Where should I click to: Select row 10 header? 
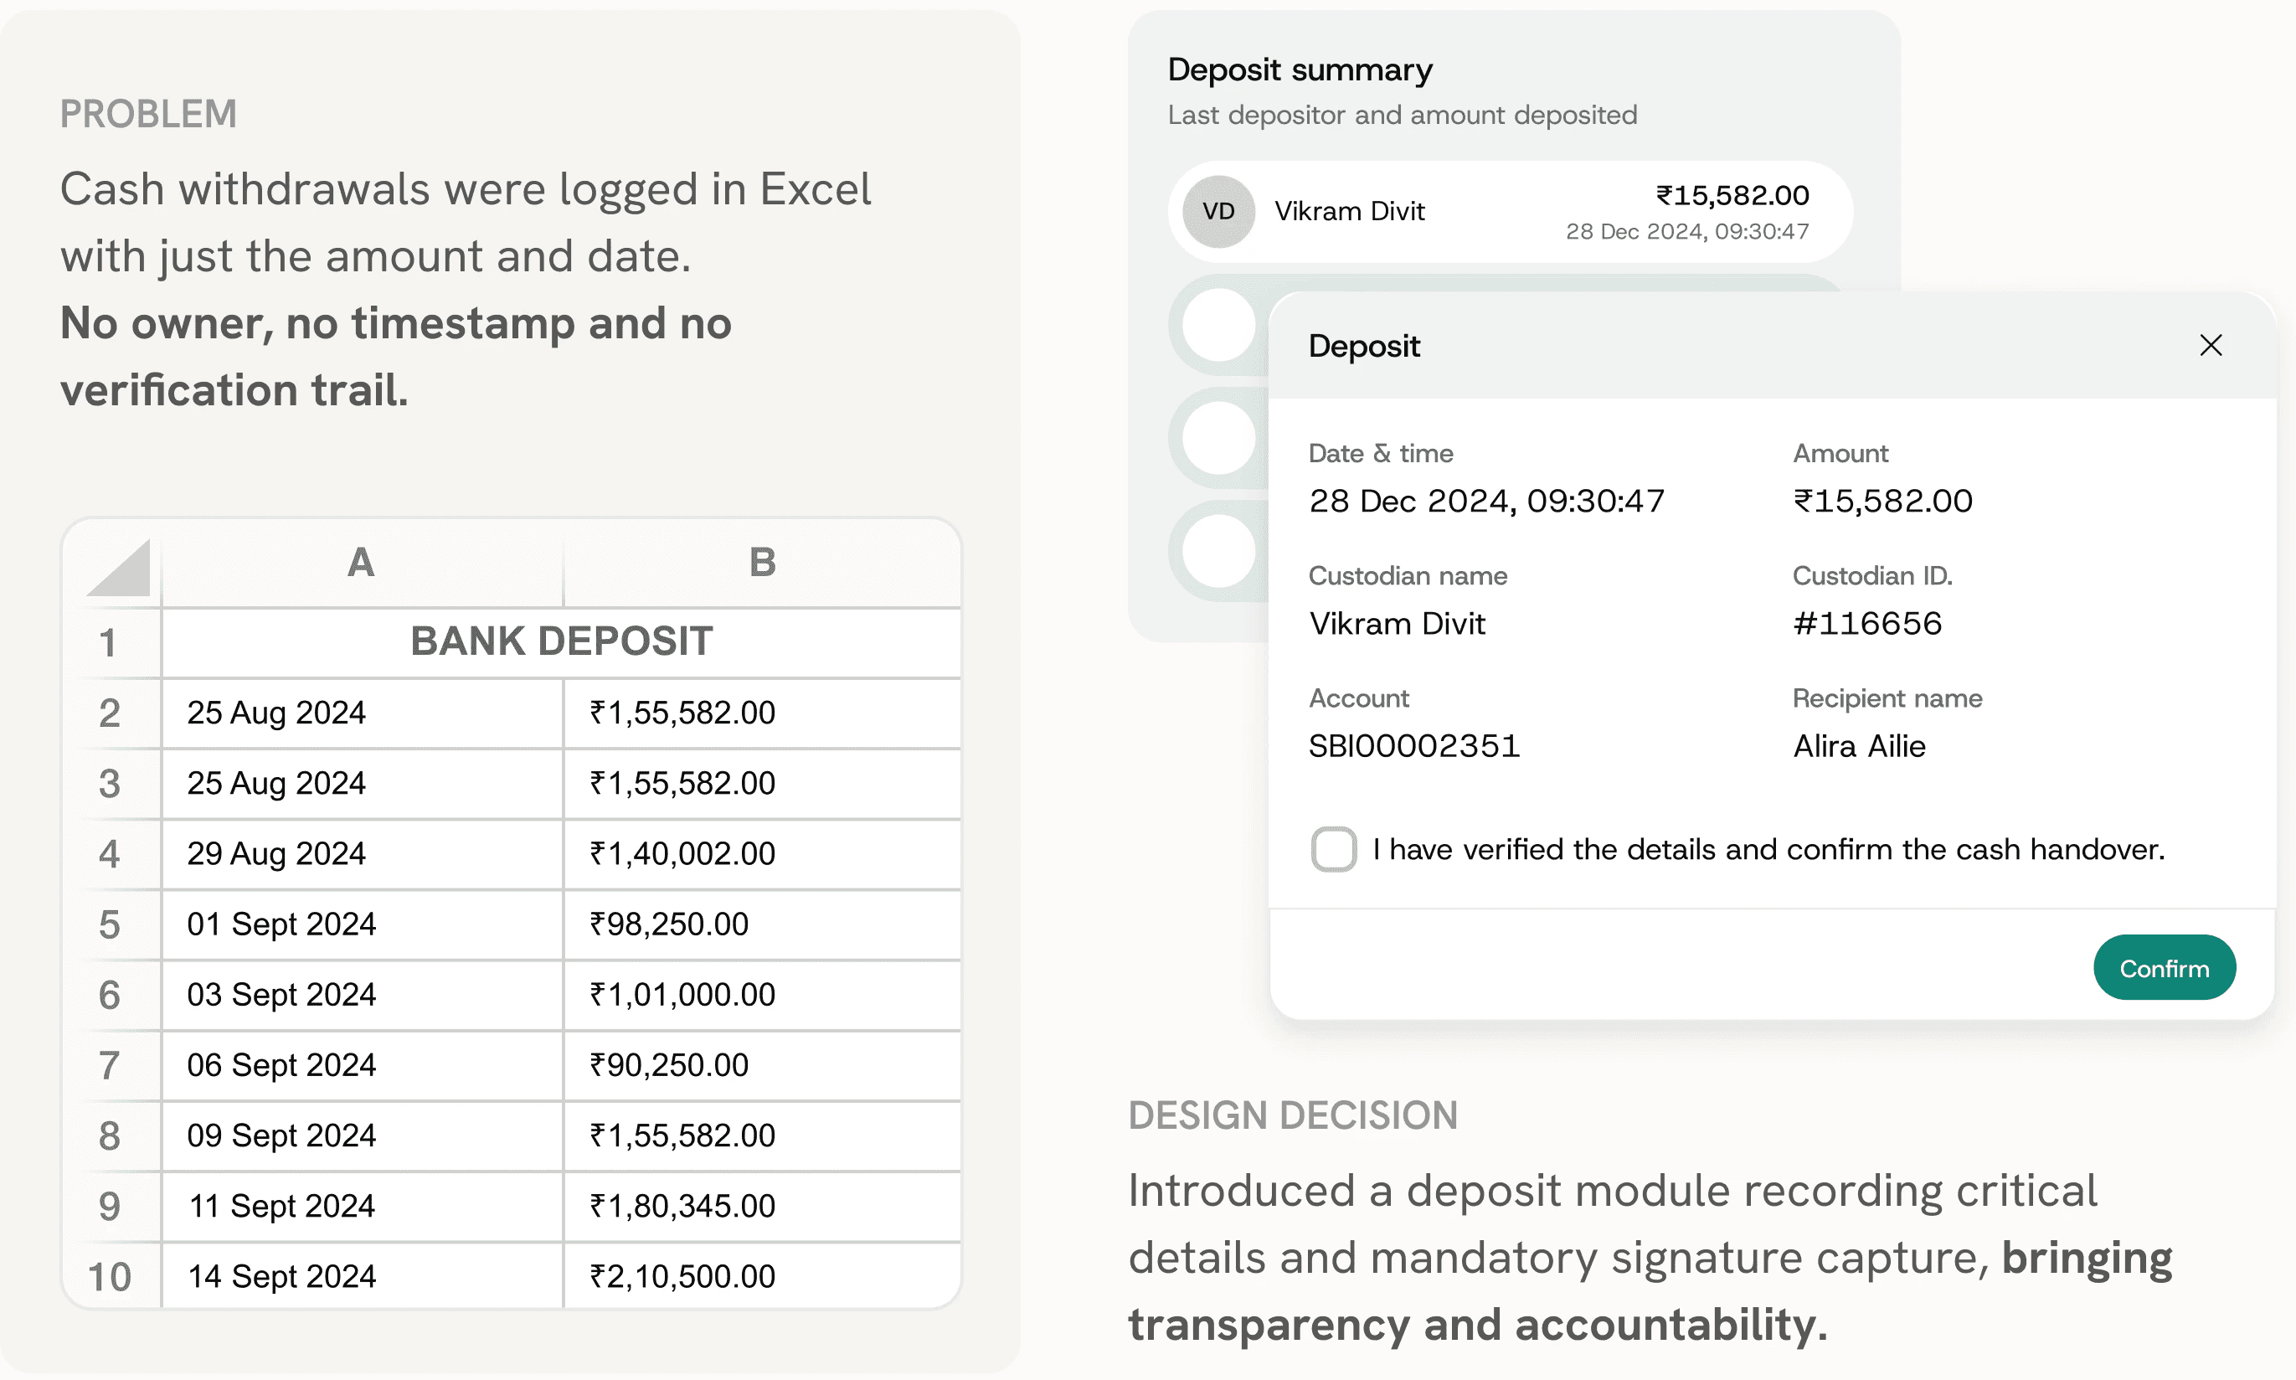pos(110,1277)
